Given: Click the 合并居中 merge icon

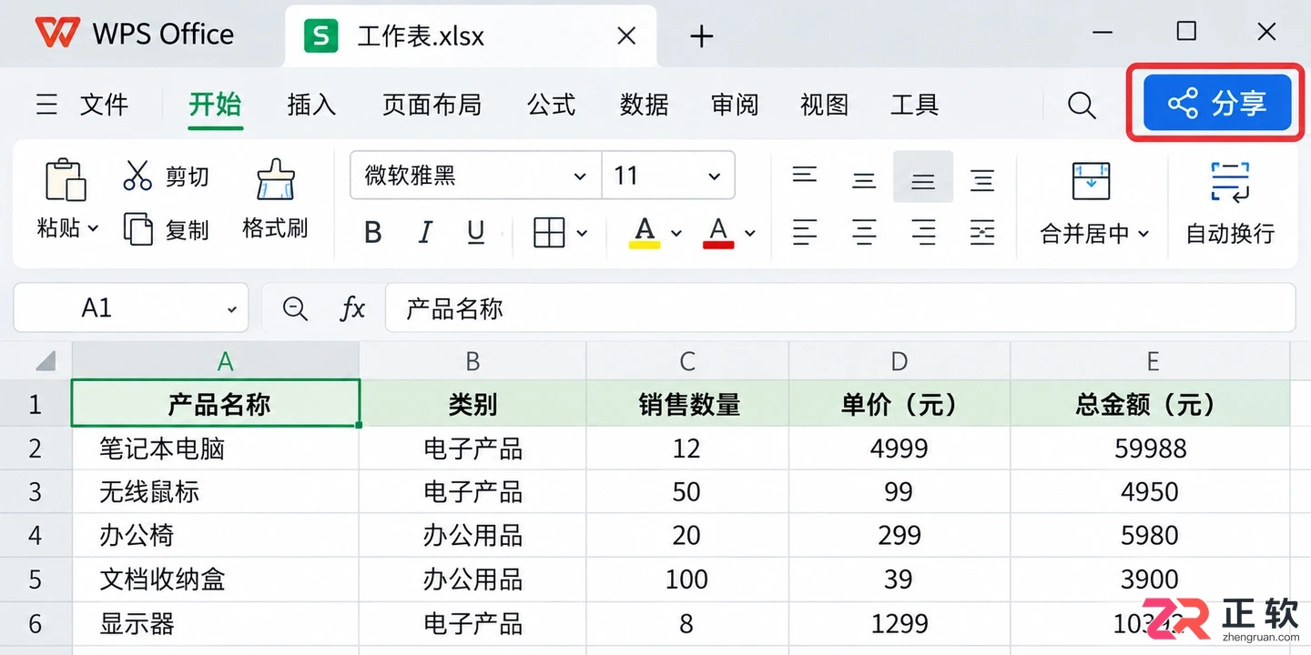Looking at the screenshot, I should [x=1091, y=181].
